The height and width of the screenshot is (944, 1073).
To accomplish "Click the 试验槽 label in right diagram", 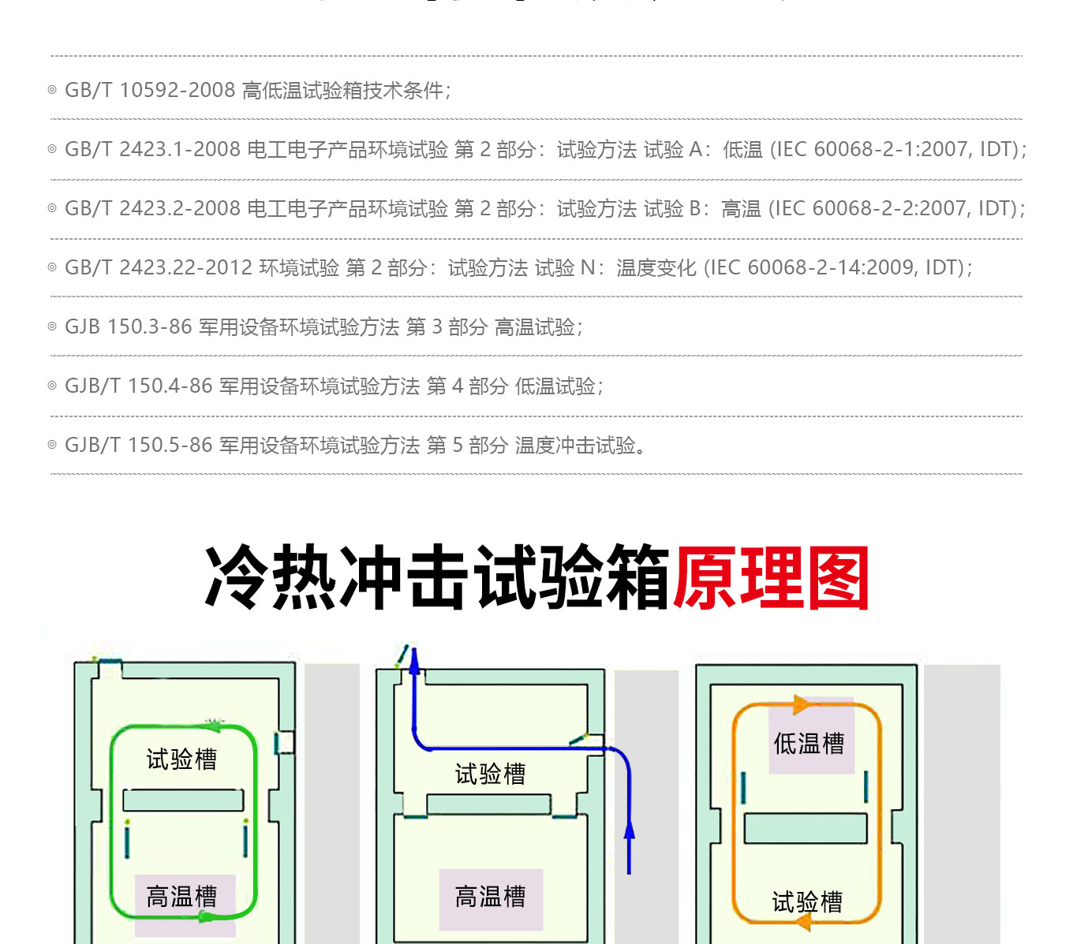I will pos(807,901).
